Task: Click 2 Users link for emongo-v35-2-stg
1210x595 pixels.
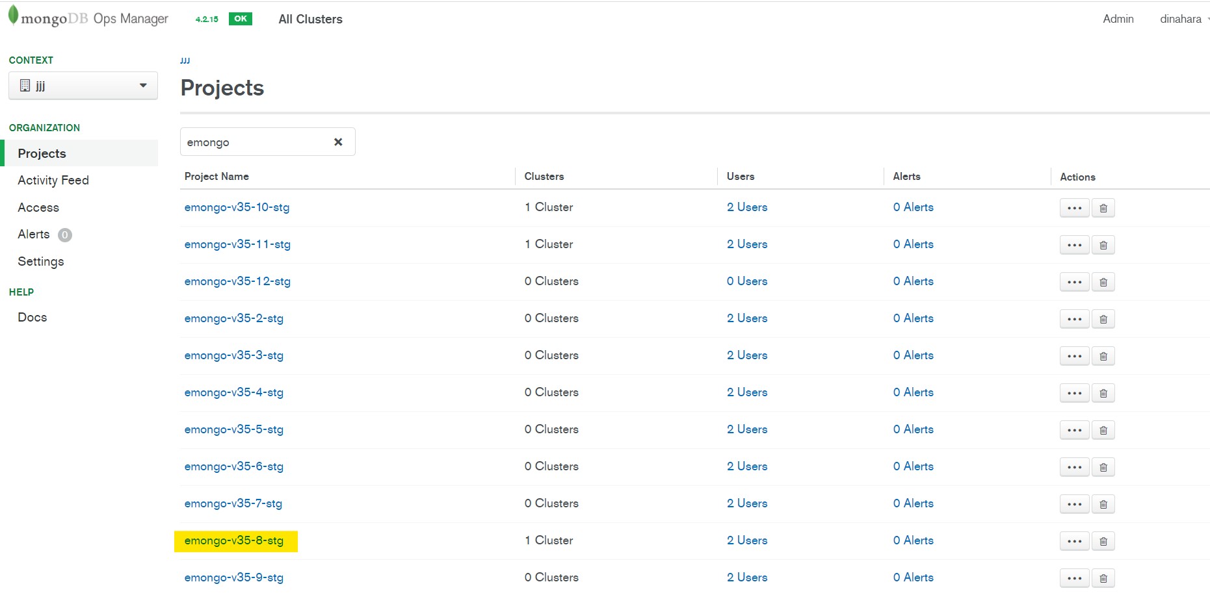Action: pyautogui.click(x=747, y=318)
